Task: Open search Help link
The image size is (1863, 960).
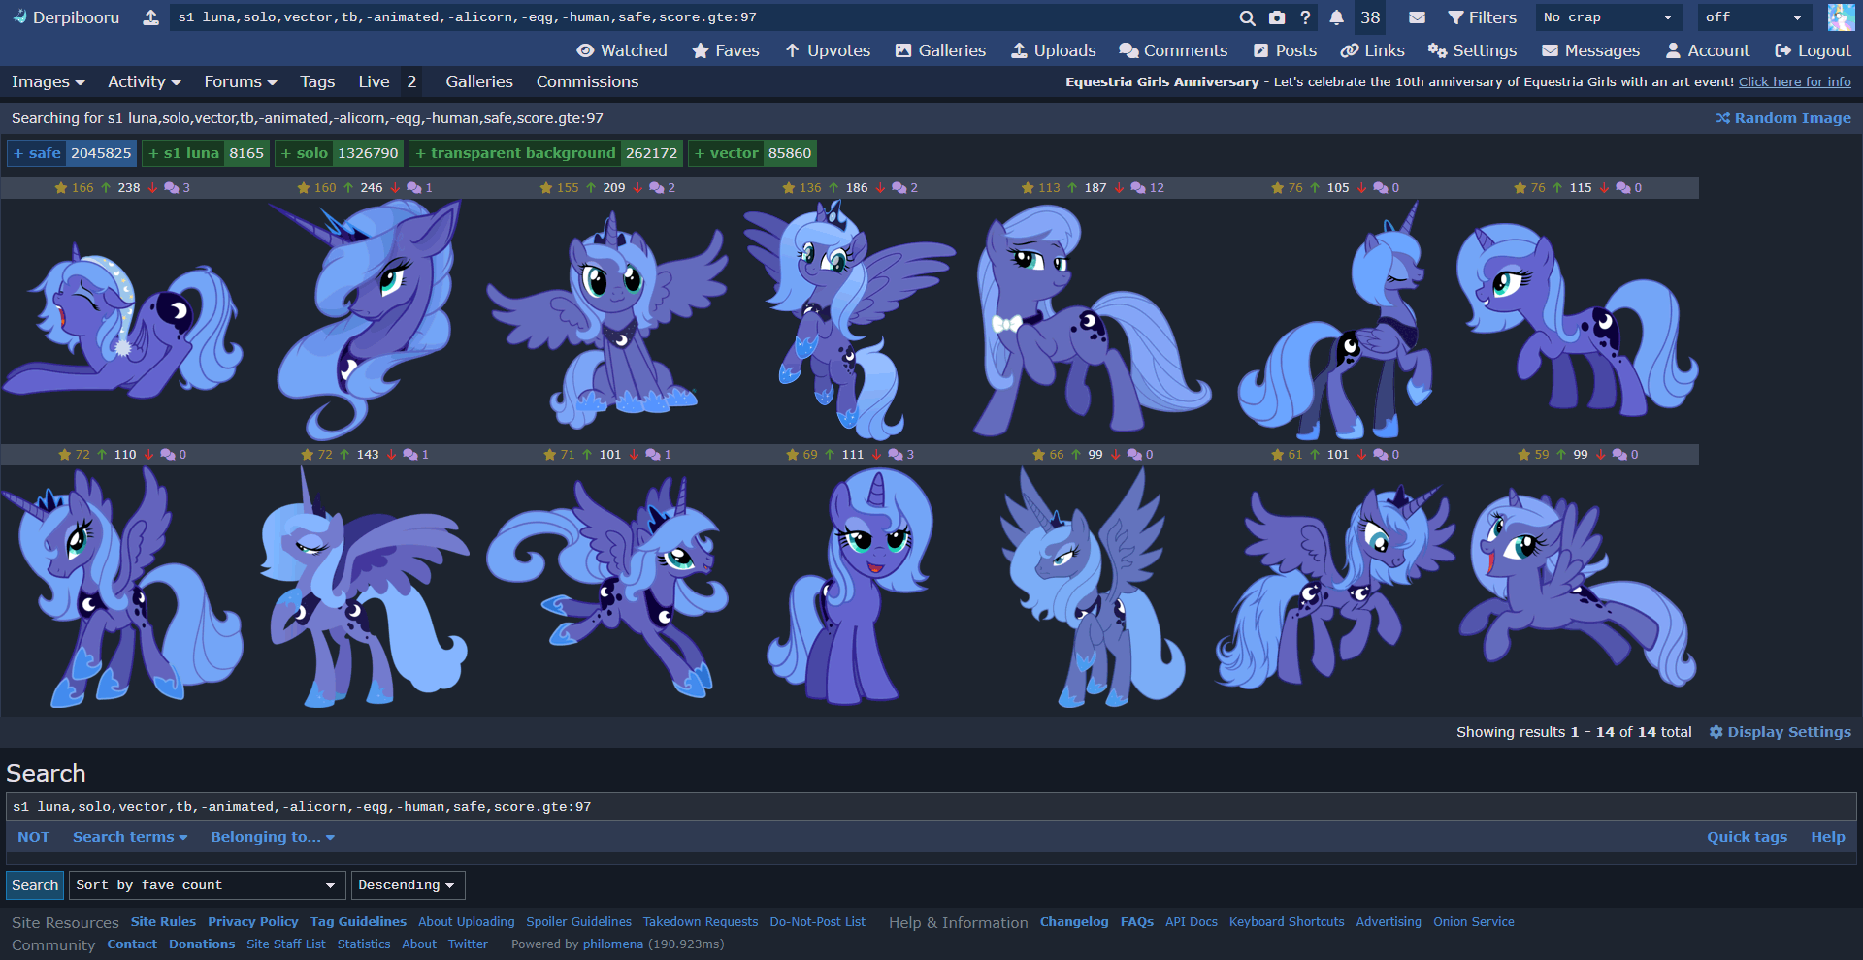Action: pos(1828,837)
